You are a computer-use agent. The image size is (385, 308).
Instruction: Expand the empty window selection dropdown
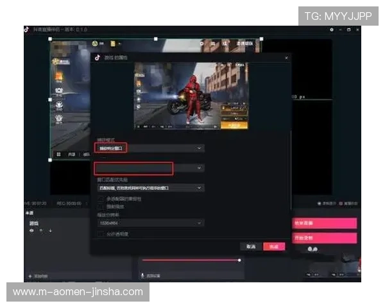150,168
